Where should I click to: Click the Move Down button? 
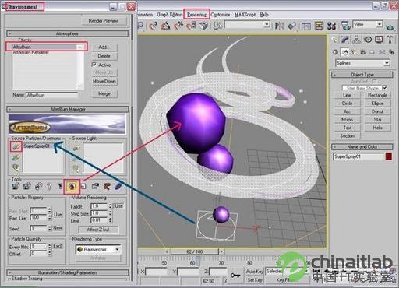pyautogui.click(x=104, y=81)
